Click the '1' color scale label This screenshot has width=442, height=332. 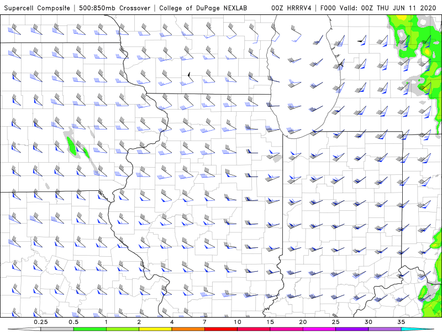(x=106, y=322)
